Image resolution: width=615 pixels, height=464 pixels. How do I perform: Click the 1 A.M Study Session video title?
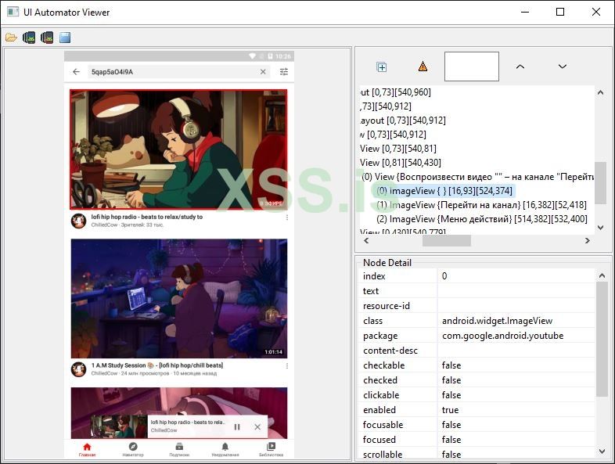157,365
